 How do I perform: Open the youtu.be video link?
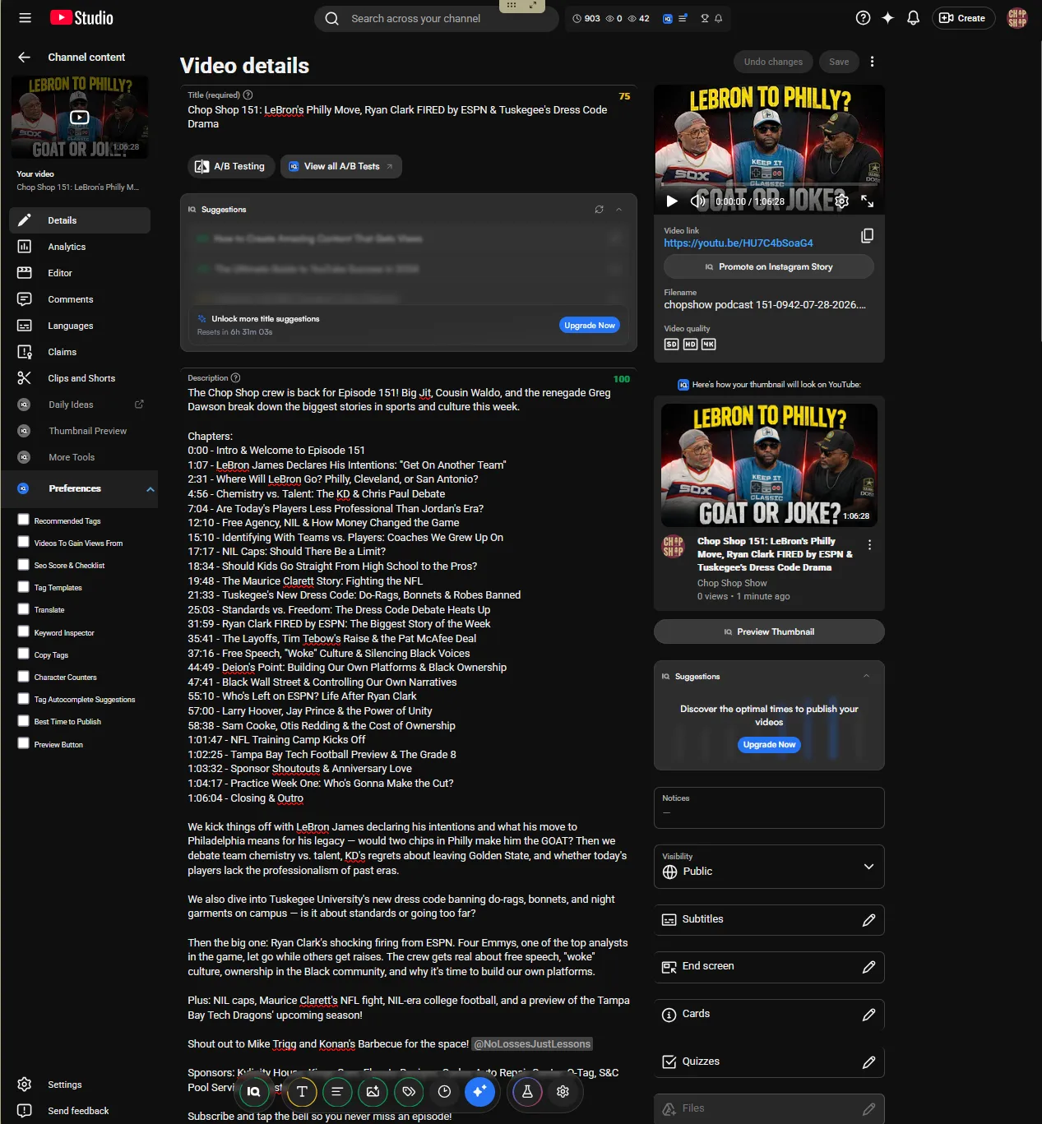(739, 243)
